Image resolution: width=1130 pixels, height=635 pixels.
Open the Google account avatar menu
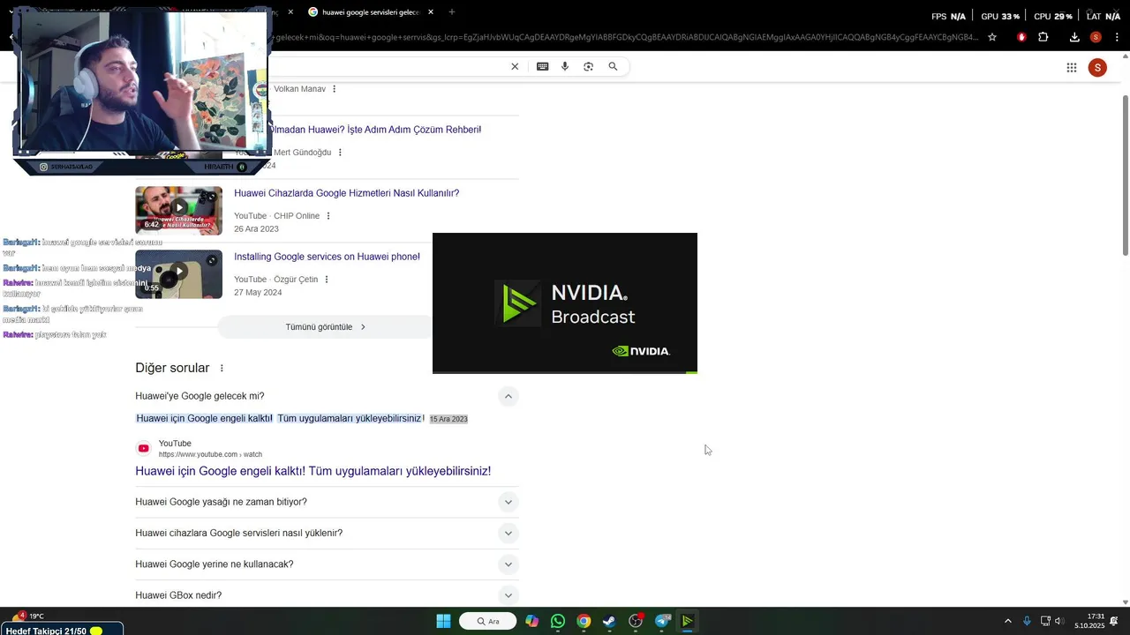(x=1097, y=68)
